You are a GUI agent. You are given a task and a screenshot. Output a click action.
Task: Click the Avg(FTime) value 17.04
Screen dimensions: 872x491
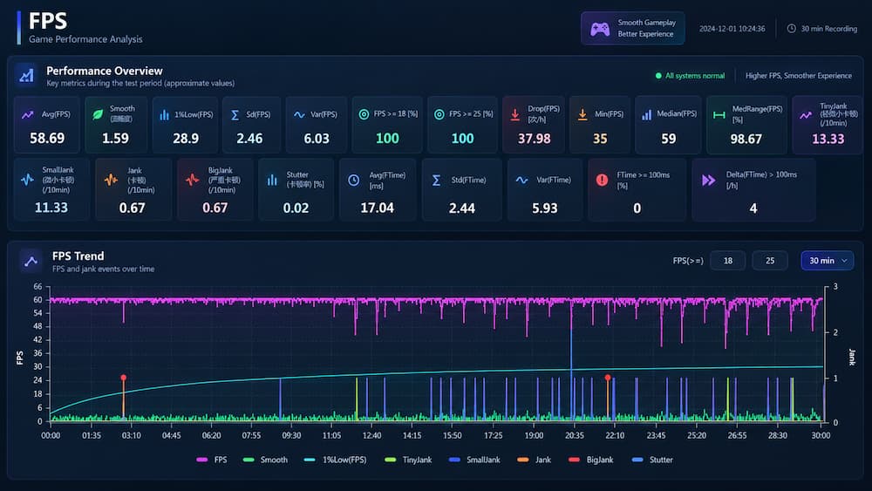click(377, 208)
